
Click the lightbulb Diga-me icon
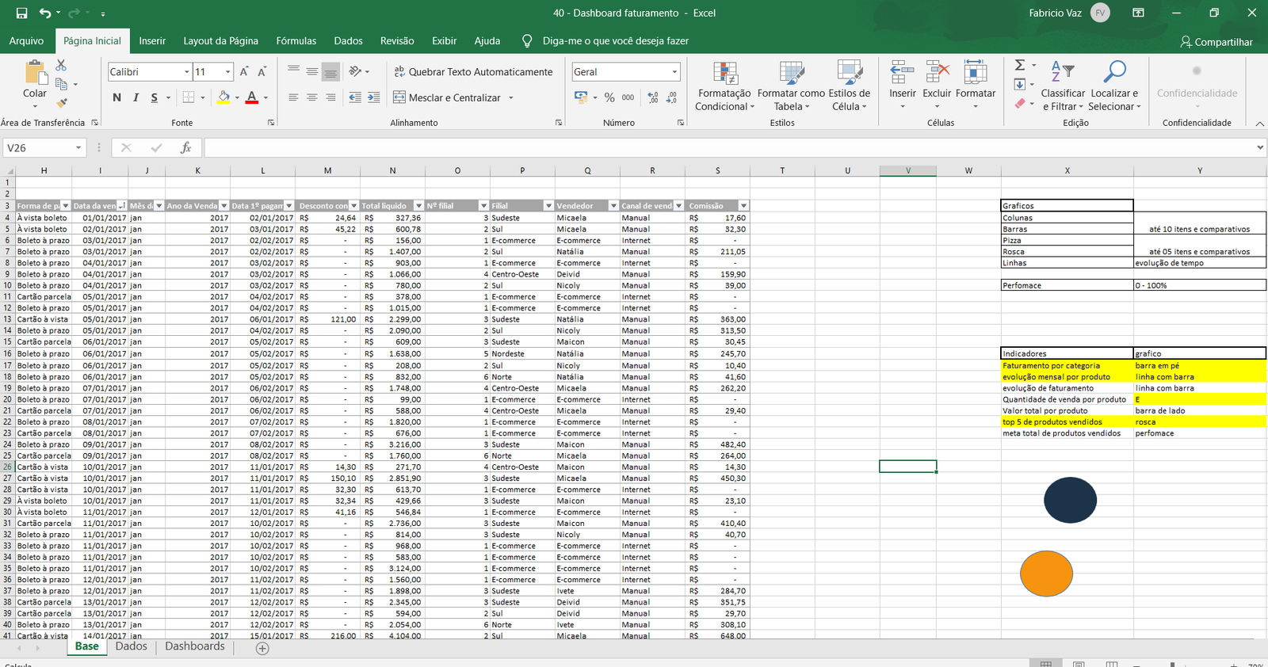click(x=527, y=40)
